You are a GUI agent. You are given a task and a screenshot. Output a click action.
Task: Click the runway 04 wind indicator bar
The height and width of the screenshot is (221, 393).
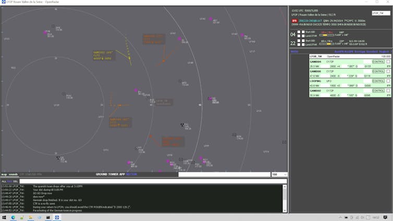(327, 35)
